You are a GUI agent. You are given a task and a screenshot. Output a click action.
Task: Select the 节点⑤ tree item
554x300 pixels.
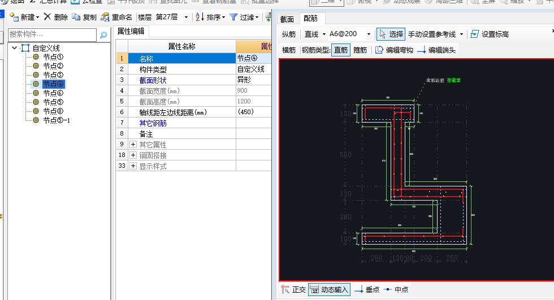pyautogui.click(x=53, y=102)
